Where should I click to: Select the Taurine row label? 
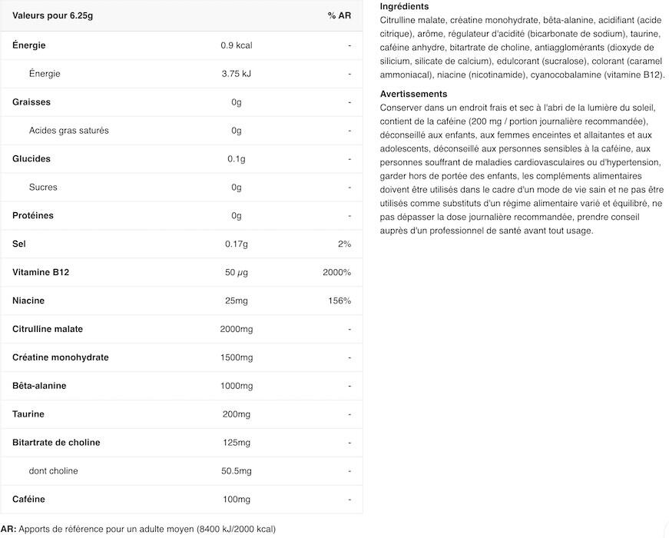click(x=29, y=414)
